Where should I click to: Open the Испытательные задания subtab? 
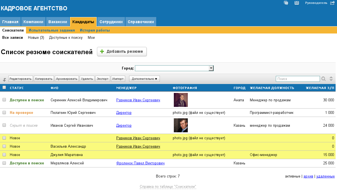(x=52, y=30)
